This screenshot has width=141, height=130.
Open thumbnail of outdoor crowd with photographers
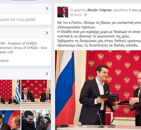[x=36, y=120]
